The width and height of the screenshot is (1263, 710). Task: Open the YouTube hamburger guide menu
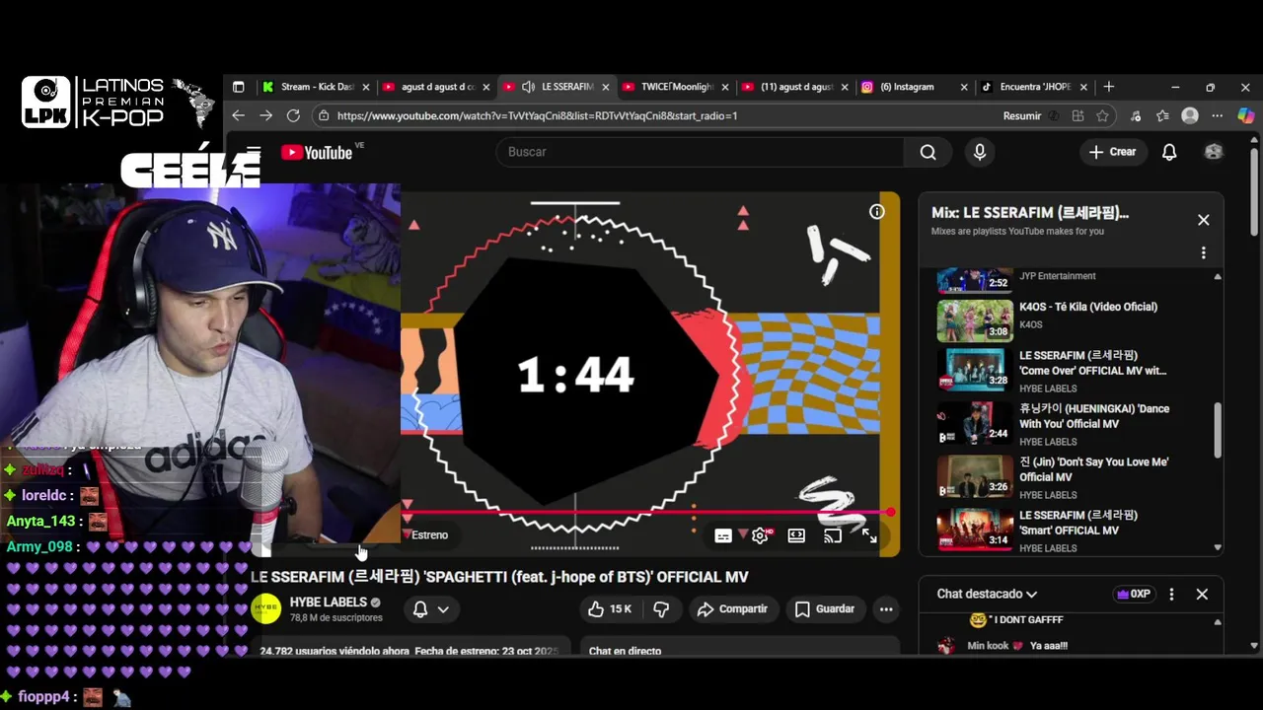point(254,152)
